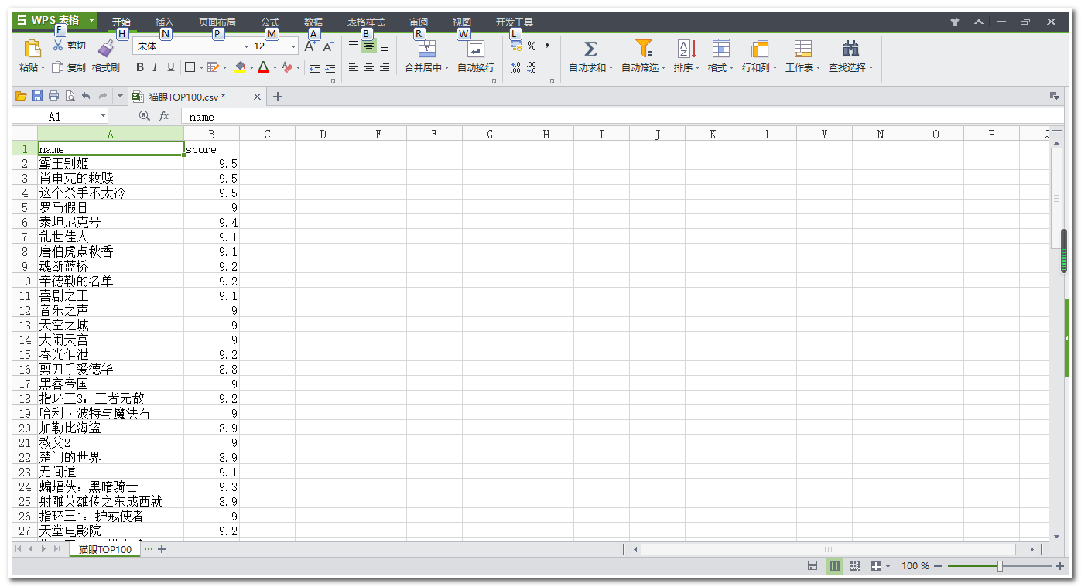Click the zoom slider handle
Viewport: 1081px width, 587px height.
(1000, 566)
